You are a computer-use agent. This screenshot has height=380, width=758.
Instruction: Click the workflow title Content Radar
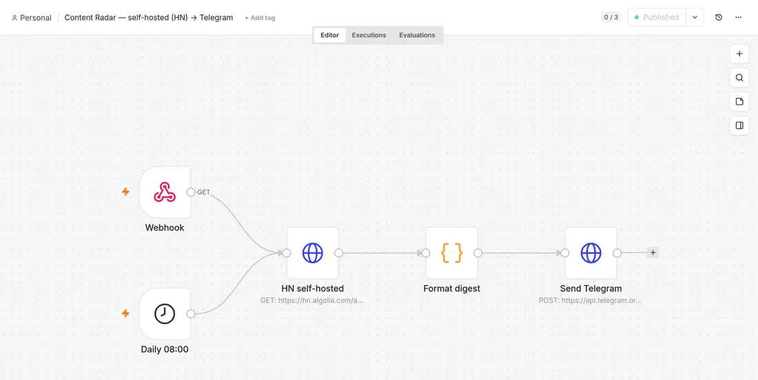[149, 17]
